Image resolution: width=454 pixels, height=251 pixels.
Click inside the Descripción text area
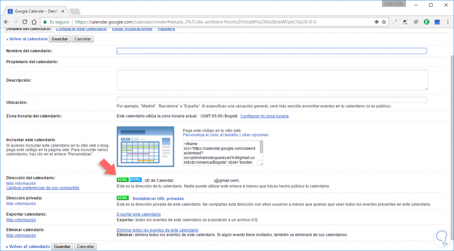point(272,80)
